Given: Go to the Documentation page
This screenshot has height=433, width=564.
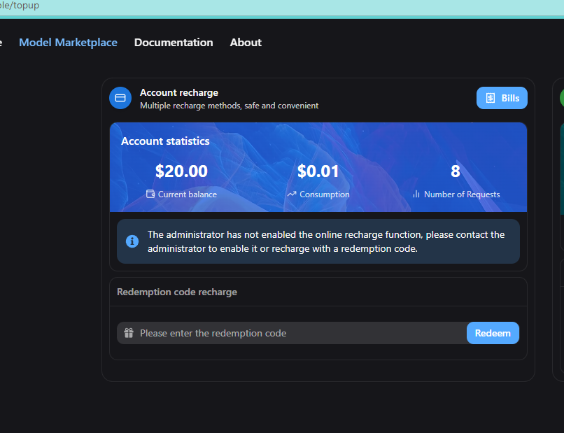Looking at the screenshot, I should [x=174, y=43].
